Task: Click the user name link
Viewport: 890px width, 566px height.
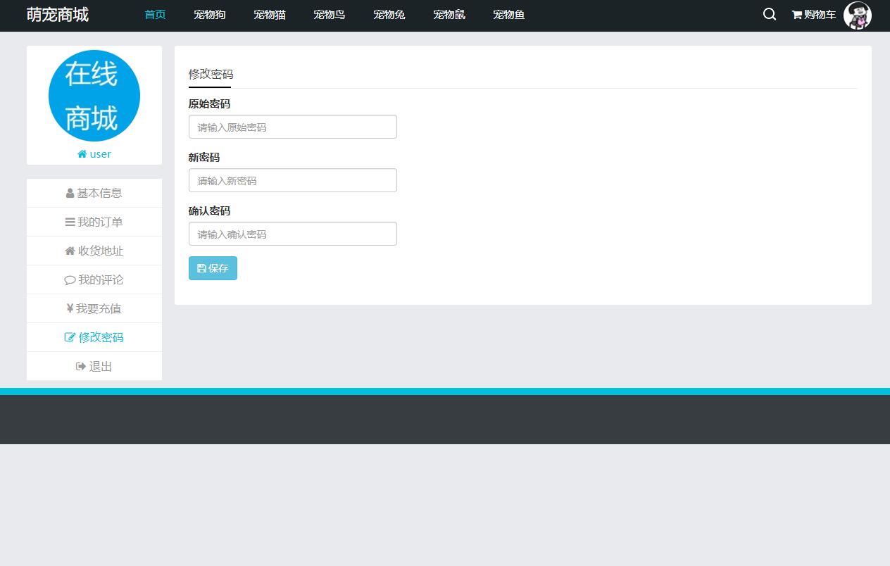Action: pyautogui.click(x=101, y=154)
